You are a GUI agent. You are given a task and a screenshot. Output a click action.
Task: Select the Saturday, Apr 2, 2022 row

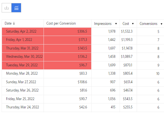[x=83, y=32]
